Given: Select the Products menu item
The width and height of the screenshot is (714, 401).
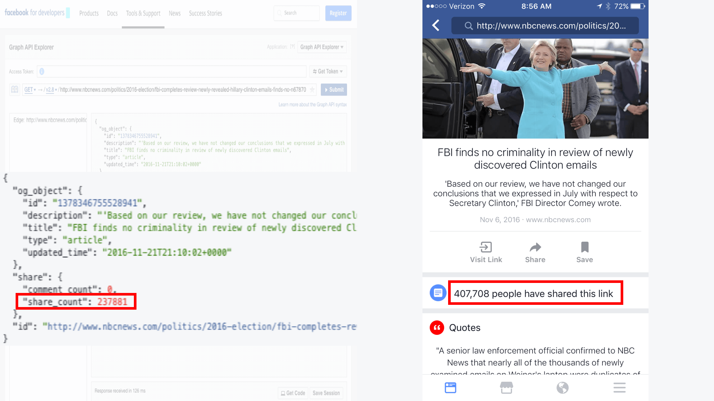Looking at the screenshot, I should click(89, 13).
